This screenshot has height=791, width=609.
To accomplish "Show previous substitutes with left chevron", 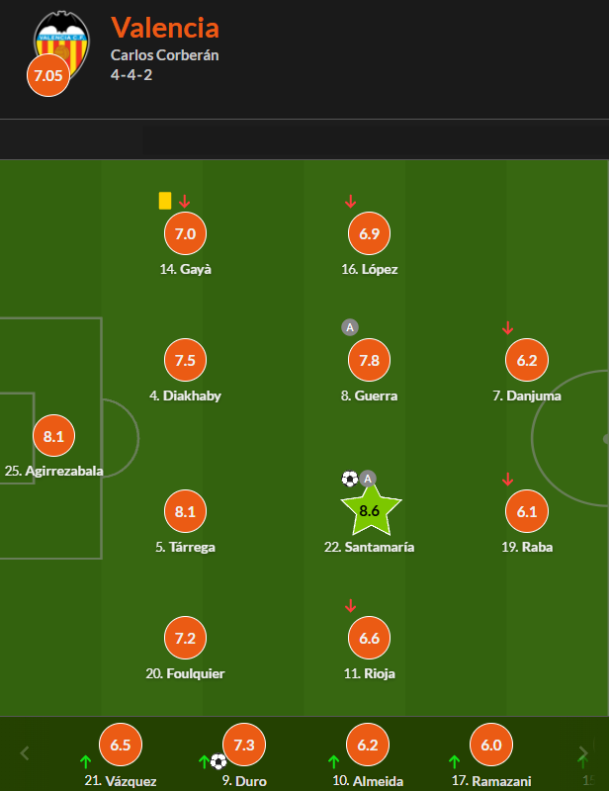I will pos(25,753).
